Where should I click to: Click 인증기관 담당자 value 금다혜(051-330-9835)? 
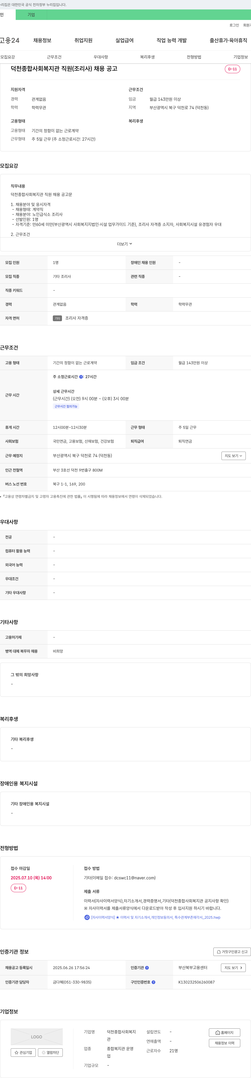coord(72,982)
